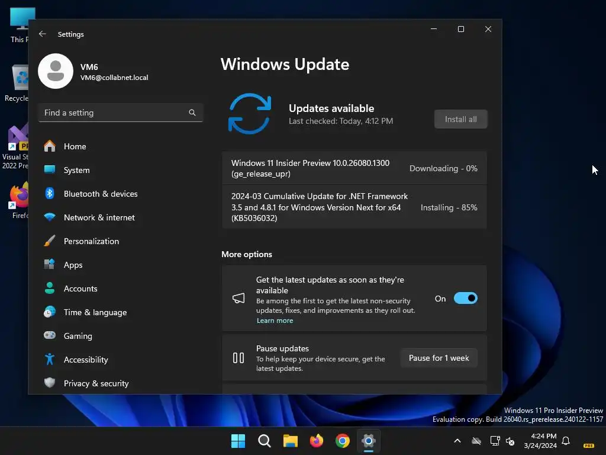Open the Learn more link

coord(275,321)
